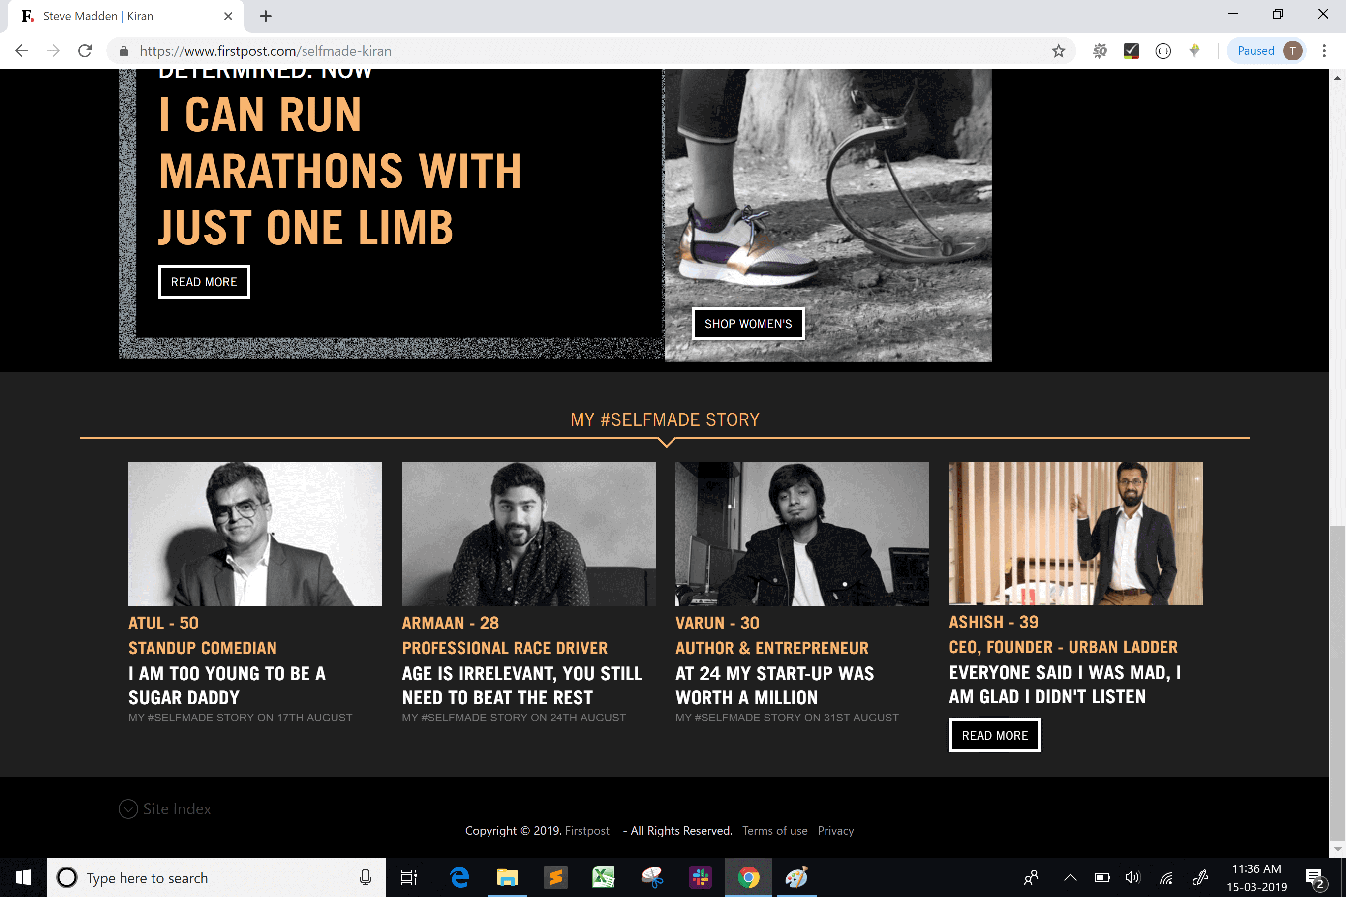The image size is (1346, 897).
Task: Open Varun's entrepreneur photo
Action: point(802,534)
